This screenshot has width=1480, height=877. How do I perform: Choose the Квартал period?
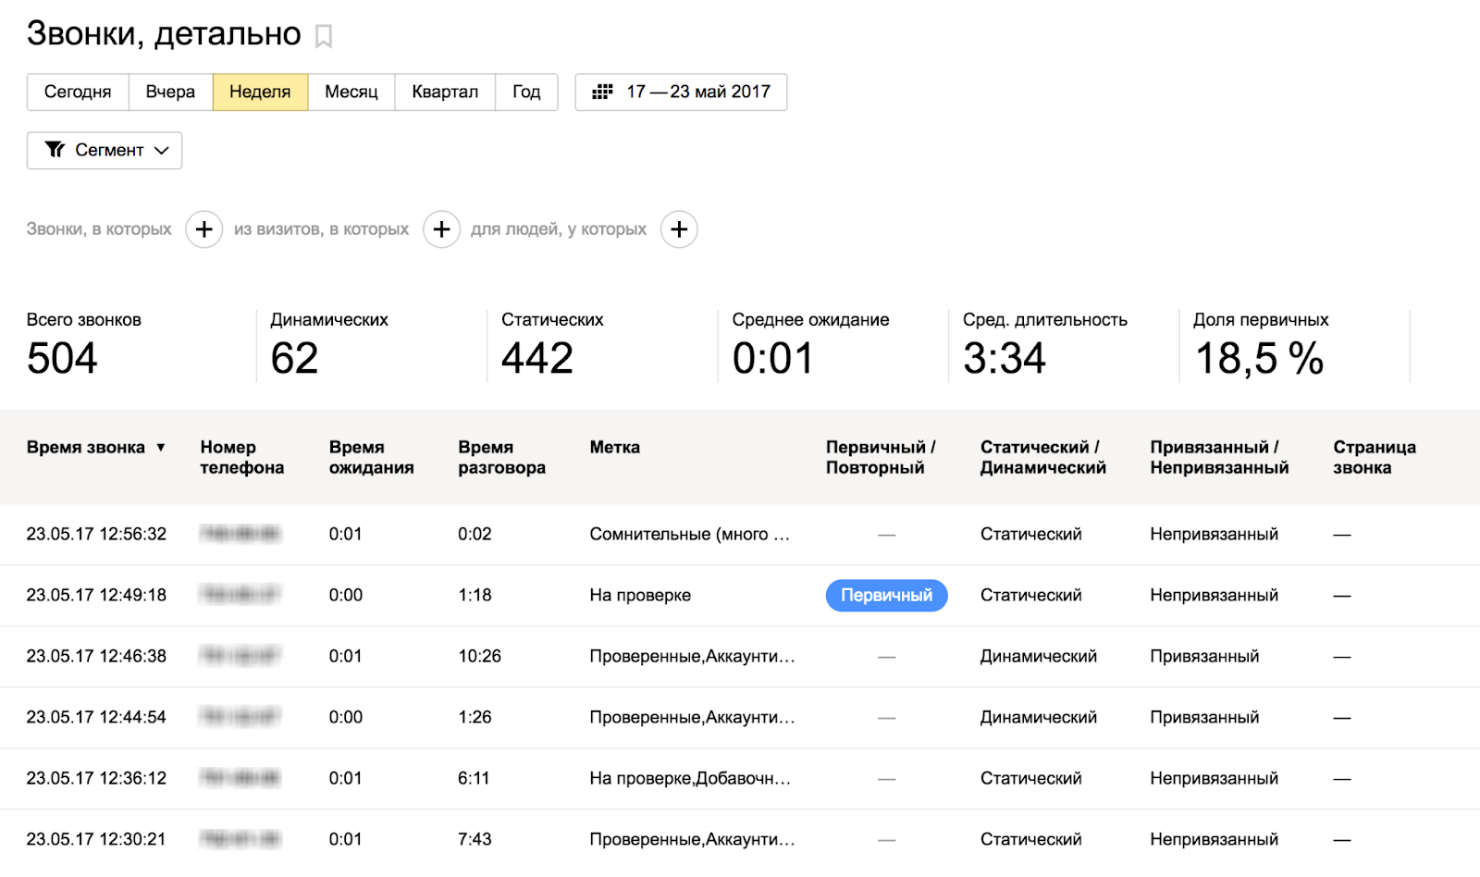tap(445, 92)
